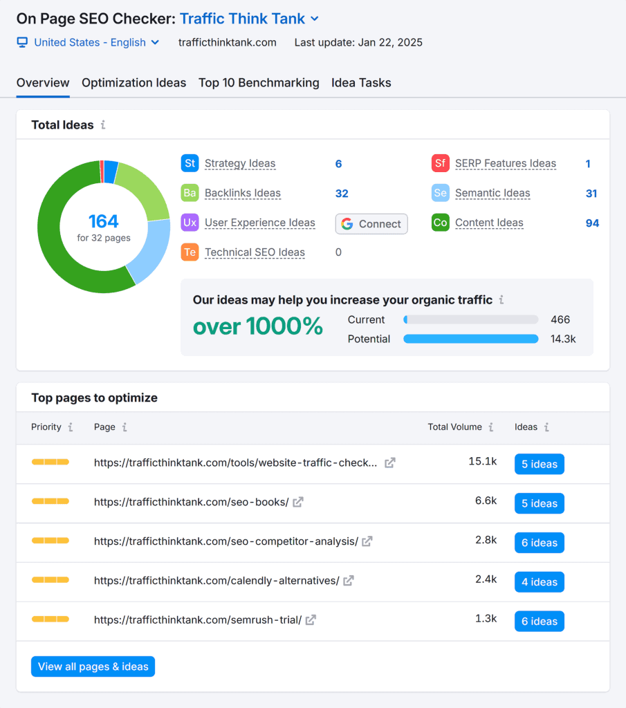Click the 6 ideas badge for semrush-trial page
Screen dimensions: 626x708
pos(539,621)
